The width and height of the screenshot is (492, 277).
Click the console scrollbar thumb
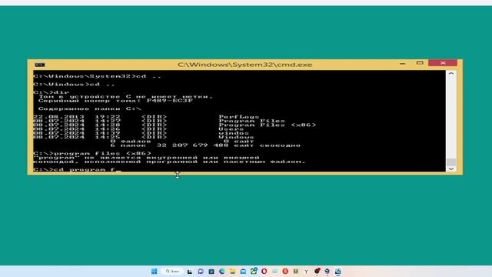click(451, 162)
